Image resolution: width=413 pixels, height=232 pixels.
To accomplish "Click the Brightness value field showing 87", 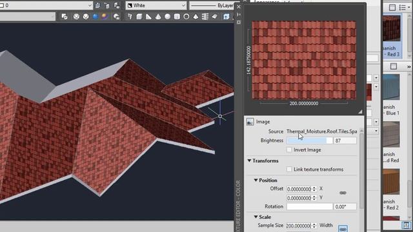I will click(345, 140).
